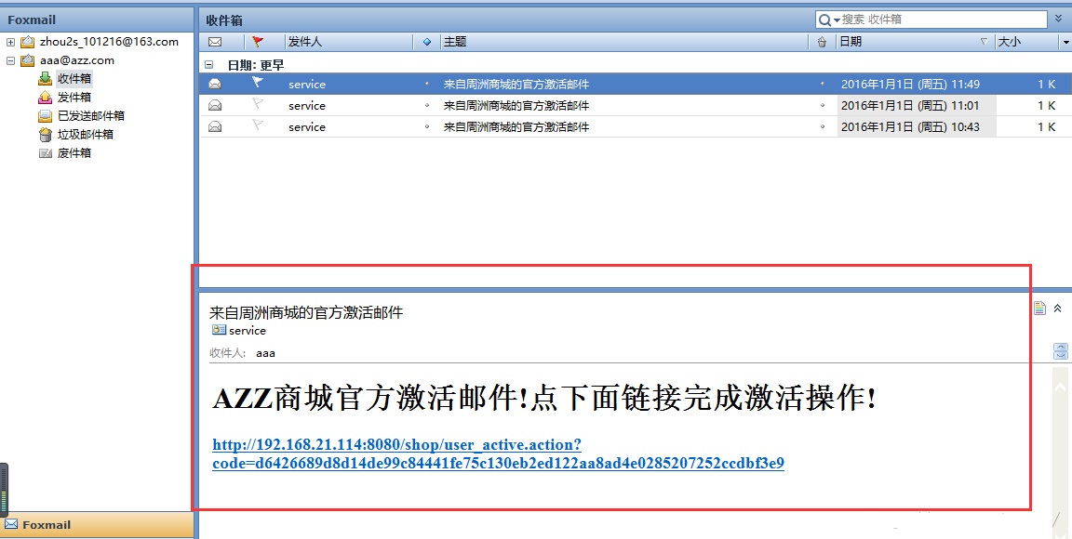Open the 收件箱 inbox folder
The image size is (1072, 539).
tap(74, 79)
